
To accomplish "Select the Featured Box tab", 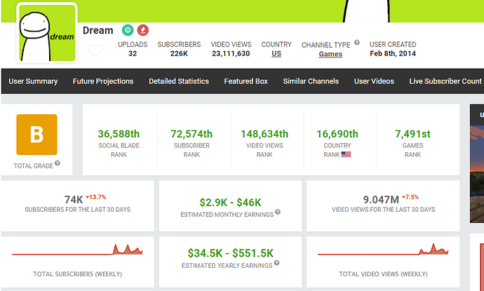I will 246,81.
